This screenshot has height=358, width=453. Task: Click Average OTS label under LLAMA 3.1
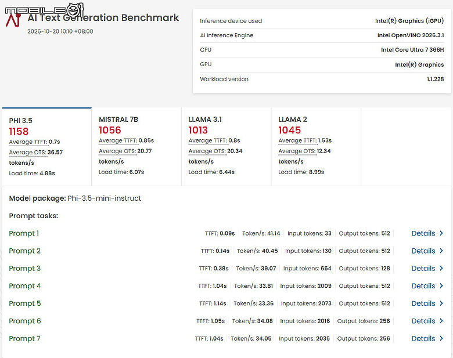(207, 151)
